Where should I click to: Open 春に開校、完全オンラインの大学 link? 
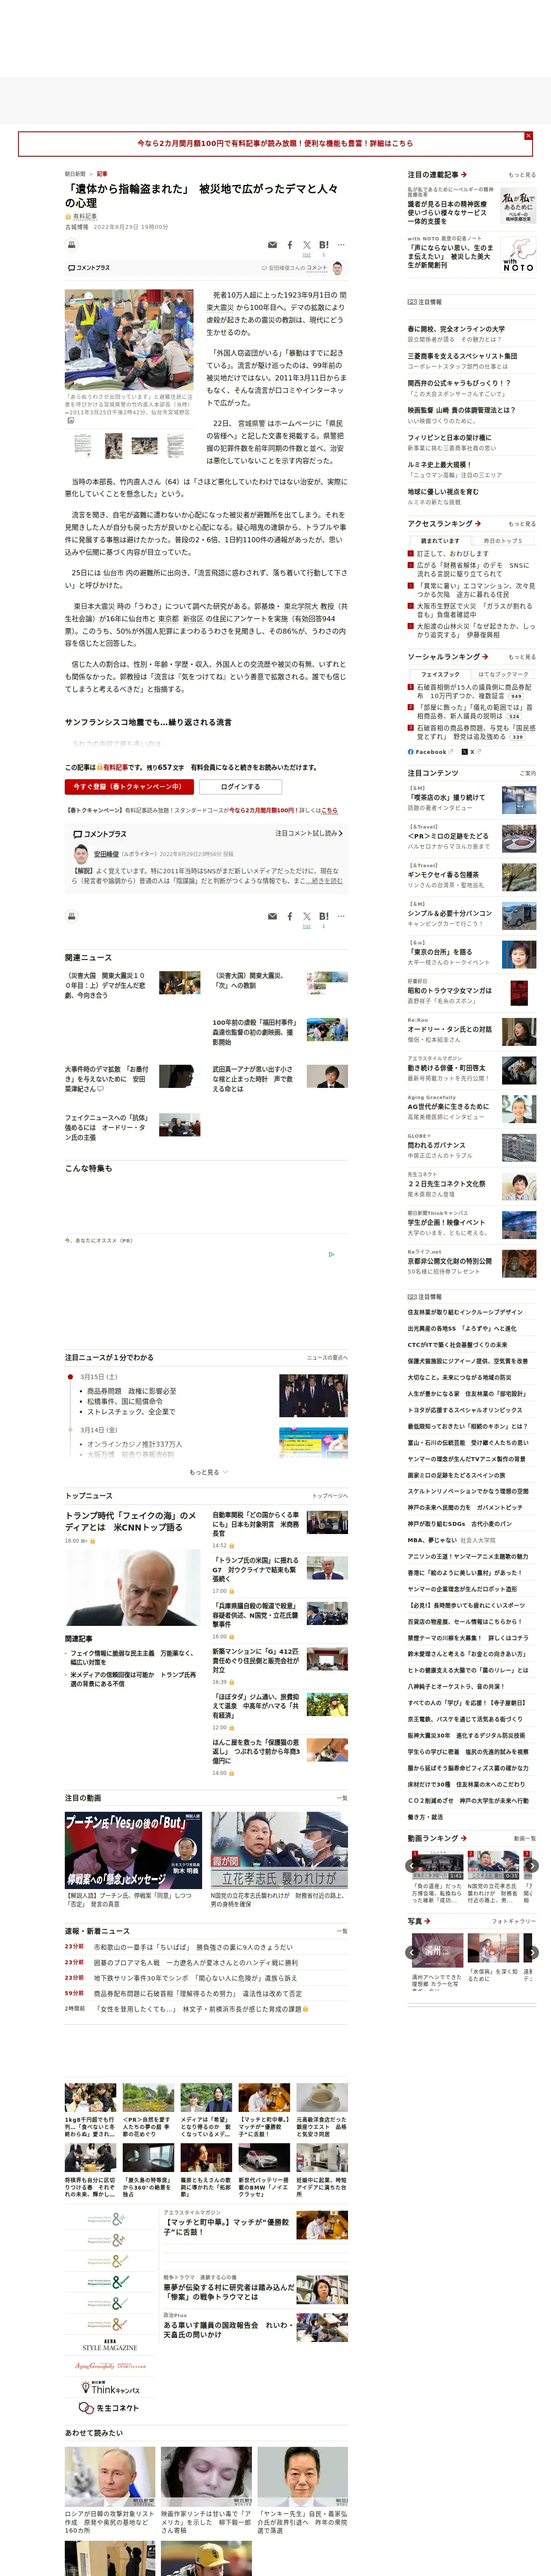[456, 329]
